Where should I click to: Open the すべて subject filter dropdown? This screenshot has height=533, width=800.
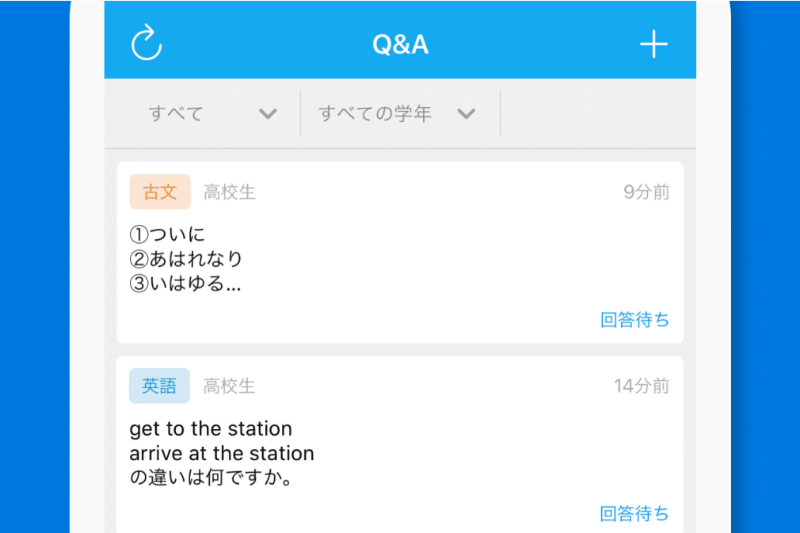(x=176, y=114)
